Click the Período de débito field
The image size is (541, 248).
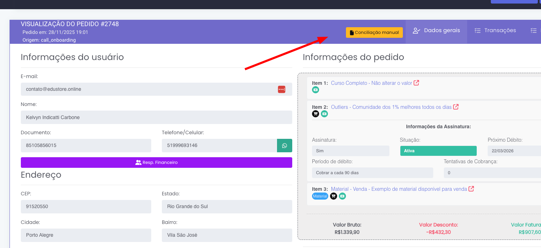click(372, 173)
